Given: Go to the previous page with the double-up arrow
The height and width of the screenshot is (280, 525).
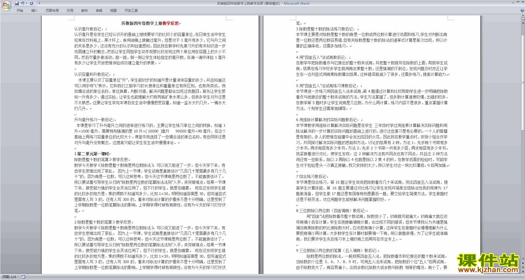Looking at the screenshot, I should coord(523,263).
